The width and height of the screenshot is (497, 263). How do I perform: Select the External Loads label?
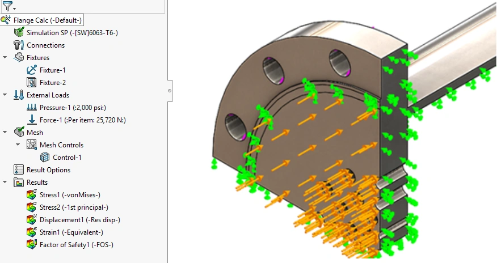(x=48, y=95)
